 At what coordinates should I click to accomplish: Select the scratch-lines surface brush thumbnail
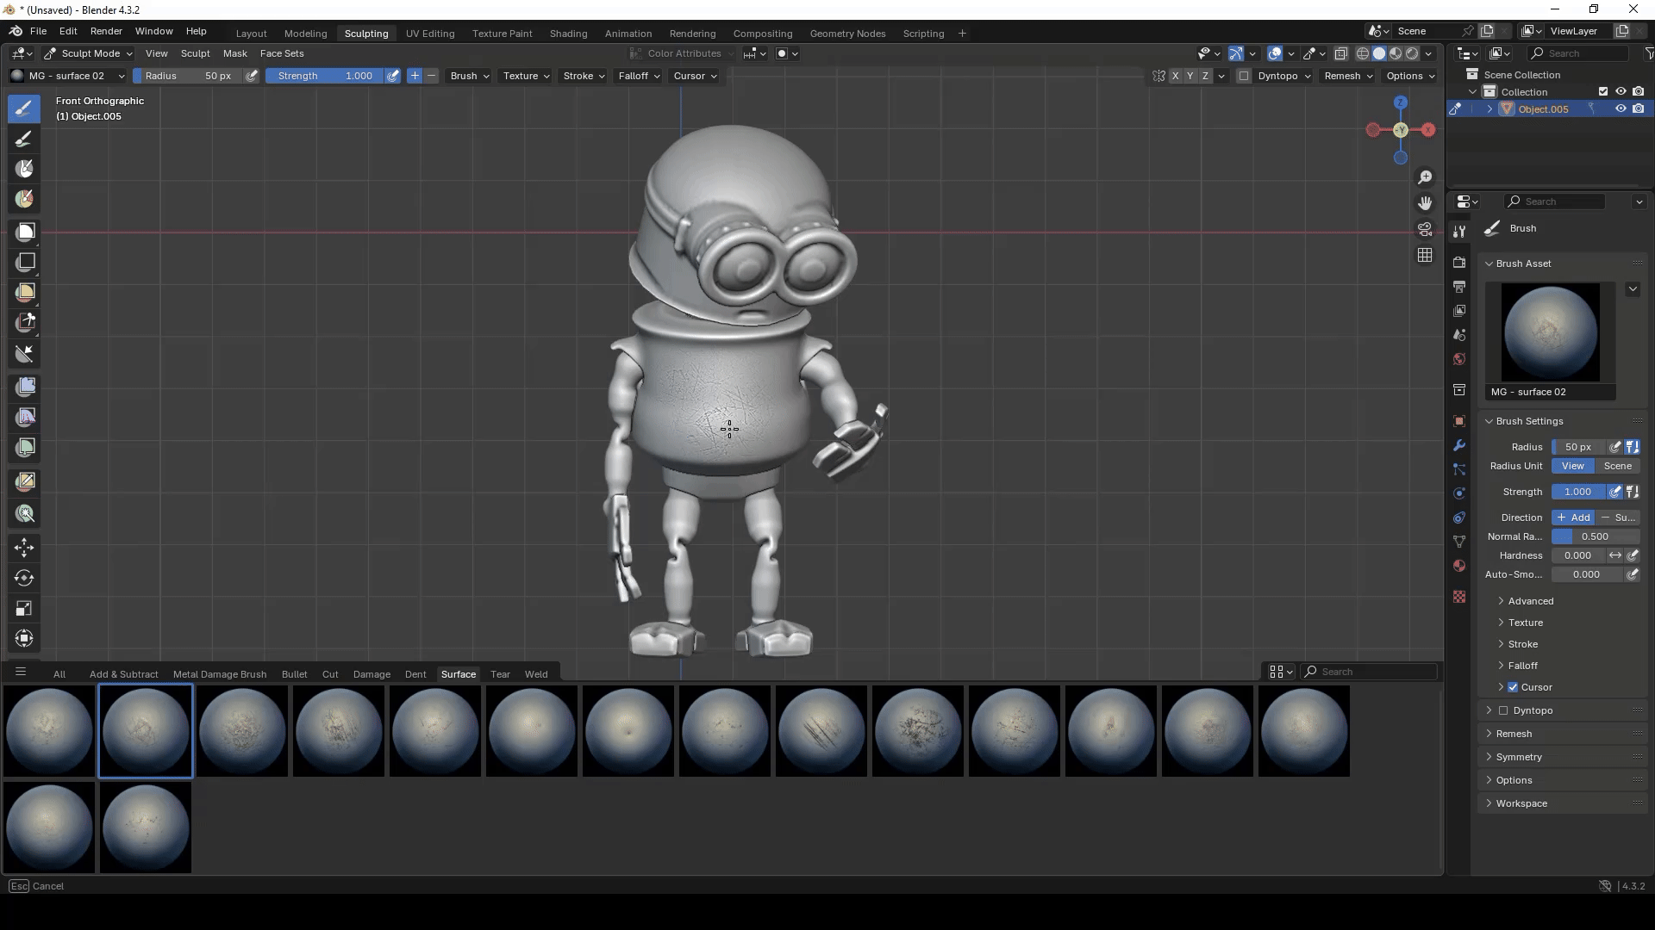[x=821, y=731]
